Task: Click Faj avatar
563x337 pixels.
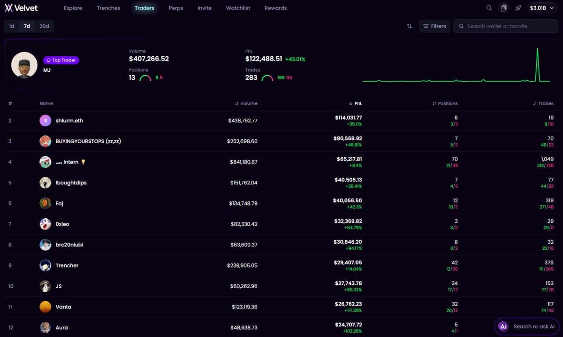Action: [46, 203]
